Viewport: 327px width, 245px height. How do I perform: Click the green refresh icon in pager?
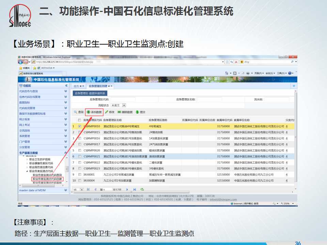(x=142, y=190)
